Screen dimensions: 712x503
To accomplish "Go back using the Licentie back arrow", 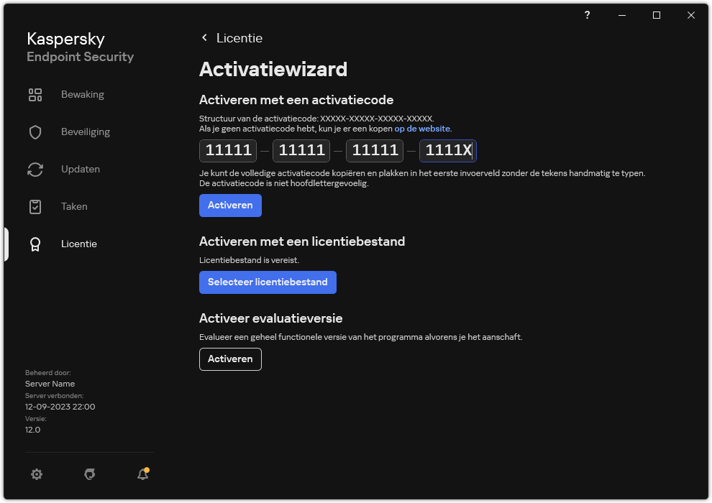I will pos(205,37).
